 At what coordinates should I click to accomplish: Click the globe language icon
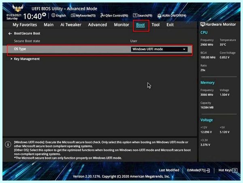[x=53, y=15]
